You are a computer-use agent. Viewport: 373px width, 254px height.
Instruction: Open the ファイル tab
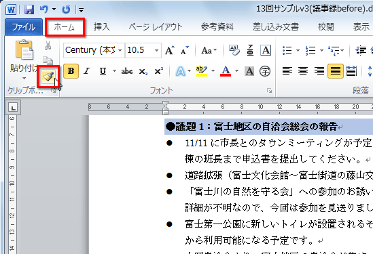23,27
